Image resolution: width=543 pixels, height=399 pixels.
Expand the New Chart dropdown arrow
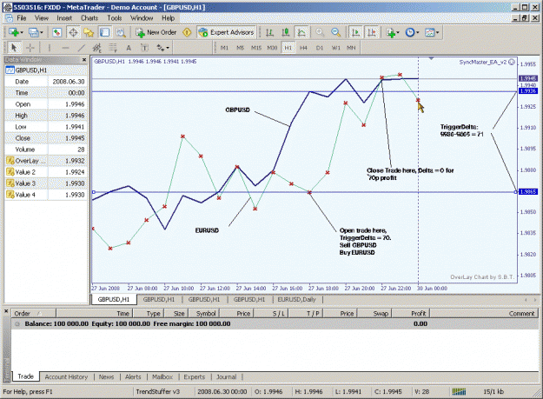(22, 32)
